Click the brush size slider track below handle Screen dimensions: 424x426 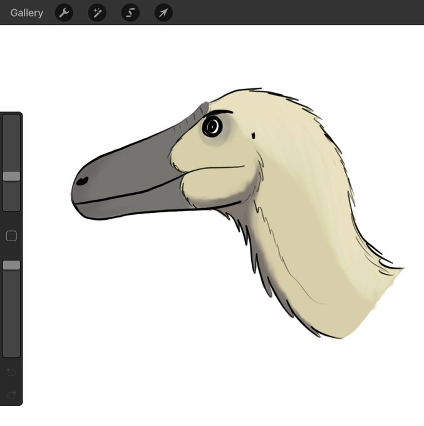(11, 196)
